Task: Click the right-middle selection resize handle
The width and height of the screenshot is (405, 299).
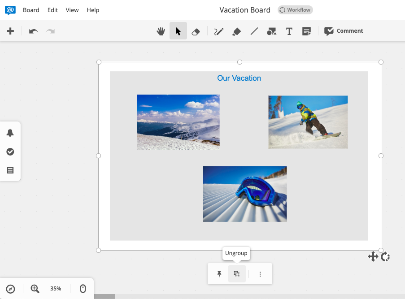Action: pos(381,156)
